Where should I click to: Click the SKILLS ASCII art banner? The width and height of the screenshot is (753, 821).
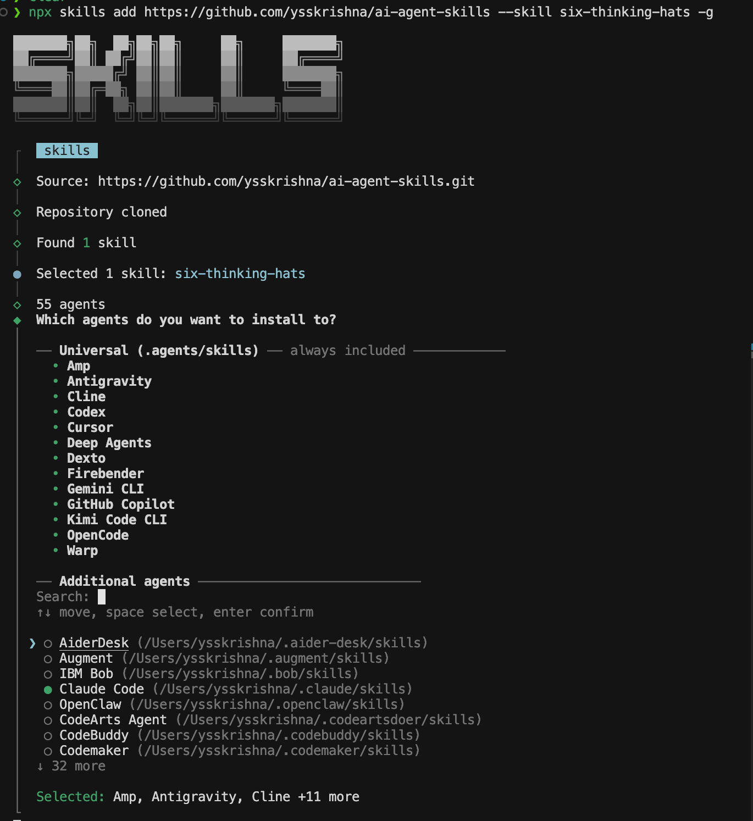pos(178,78)
